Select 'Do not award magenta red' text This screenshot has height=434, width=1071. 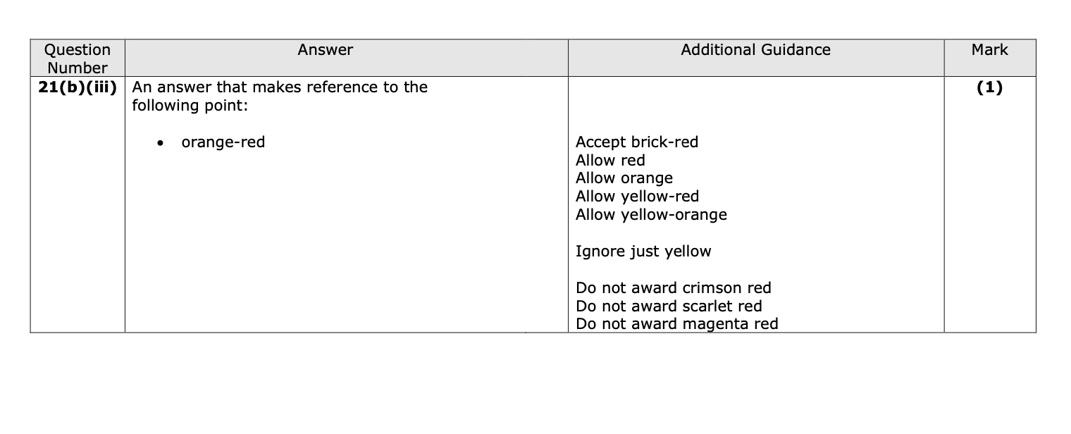tap(676, 324)
